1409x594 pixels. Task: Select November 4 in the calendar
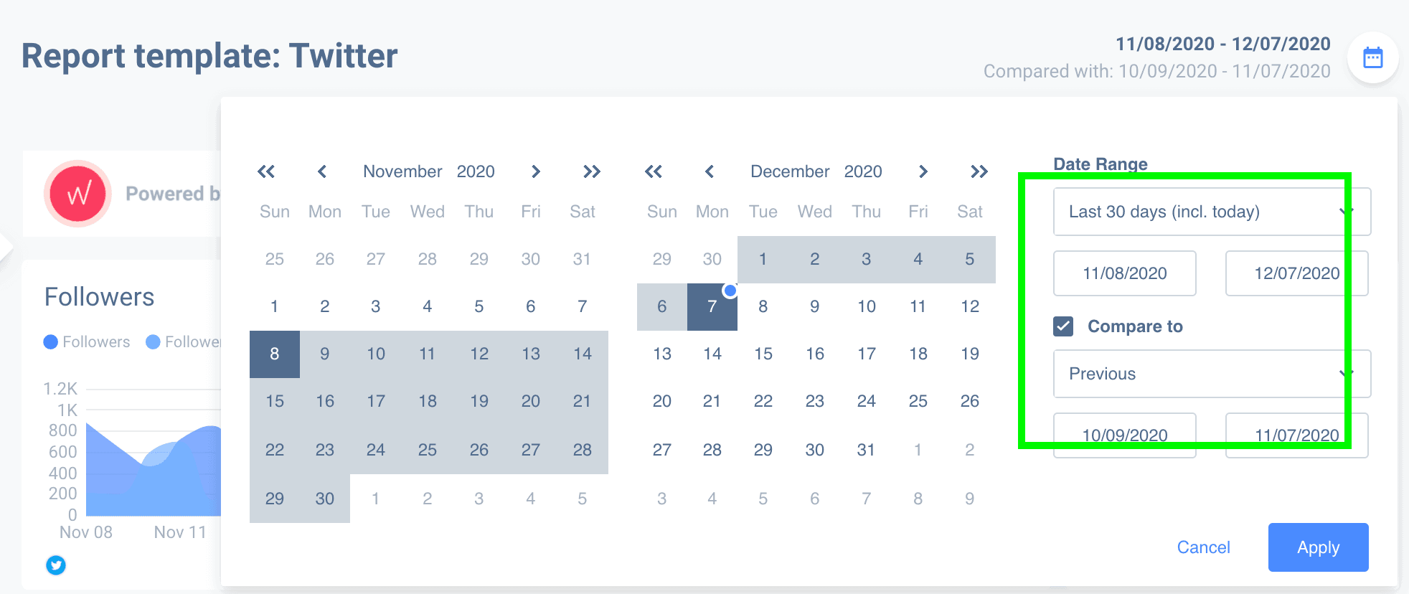428,306
